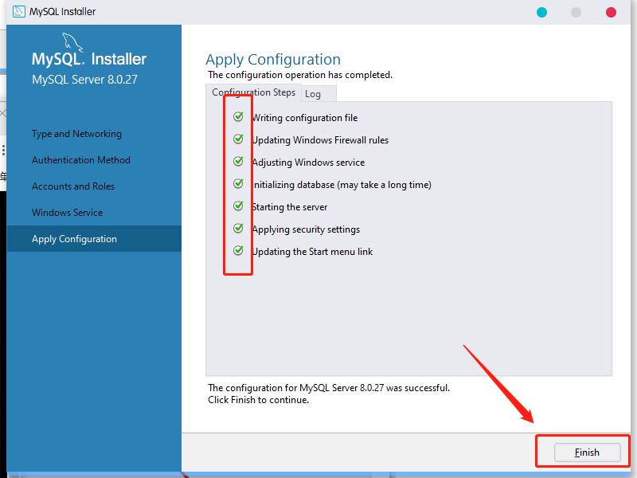
Task: Click the 'Adjusting Windows service' step text
Action: click(308, 163)
